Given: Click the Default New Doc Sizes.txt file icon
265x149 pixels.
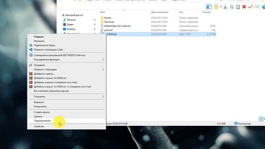Looking at the screenshot, I should [x=102, y=26].
